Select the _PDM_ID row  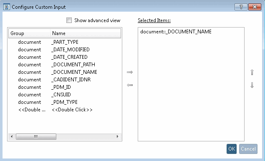click(x=65, y=87)
